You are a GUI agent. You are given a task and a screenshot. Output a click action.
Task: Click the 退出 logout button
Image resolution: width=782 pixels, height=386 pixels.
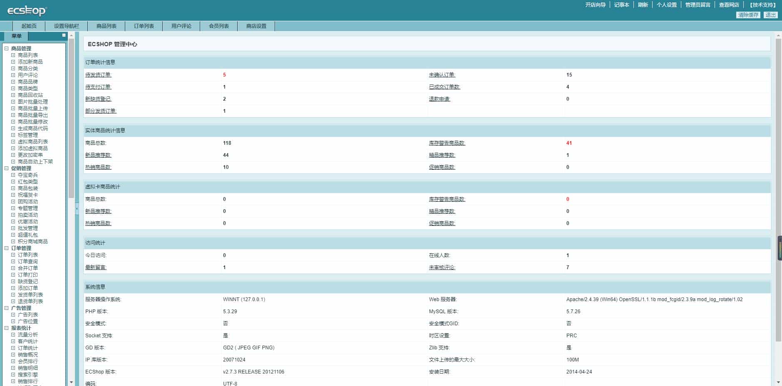[x=771, y=15]
